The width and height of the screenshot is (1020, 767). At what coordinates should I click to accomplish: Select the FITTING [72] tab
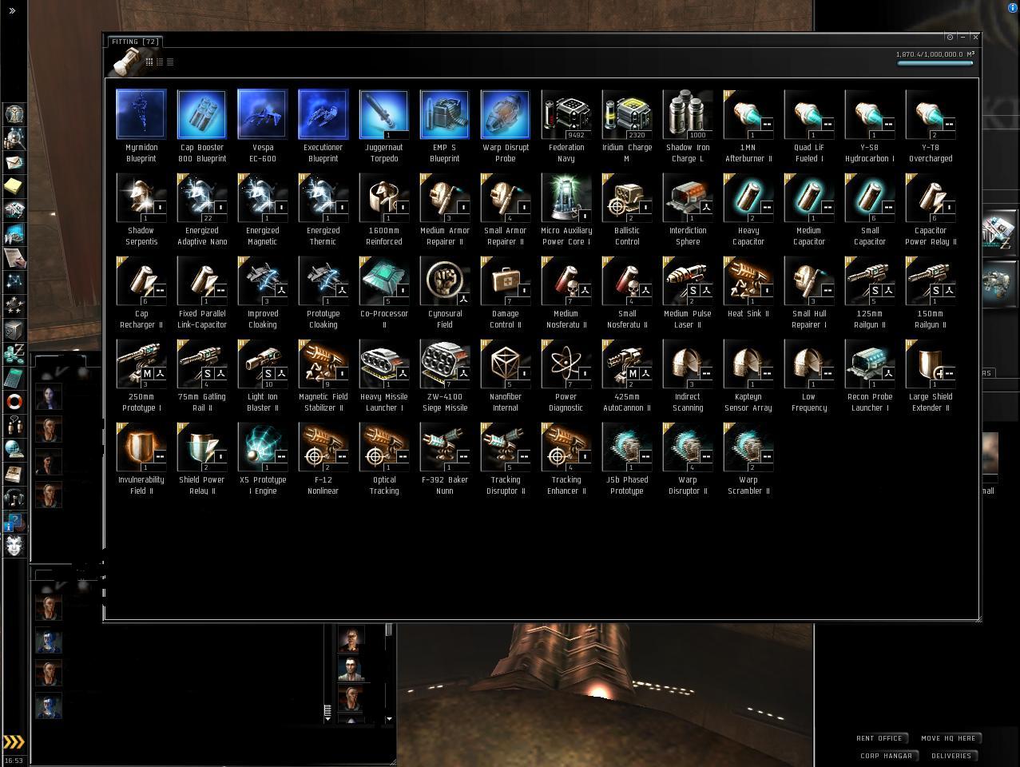tap(134, 42)
